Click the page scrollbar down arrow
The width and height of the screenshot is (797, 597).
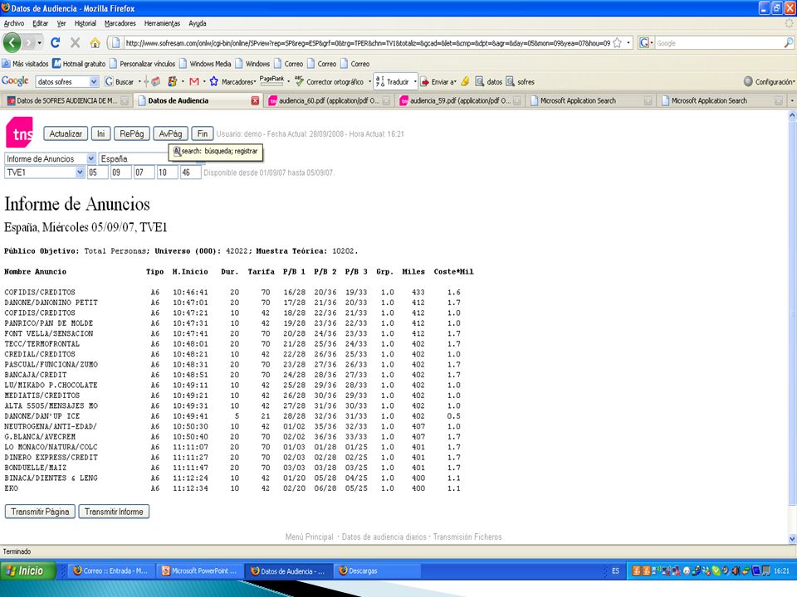point(792,539)
